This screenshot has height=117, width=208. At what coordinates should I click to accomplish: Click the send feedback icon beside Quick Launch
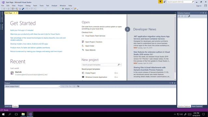tap(165, 2)
